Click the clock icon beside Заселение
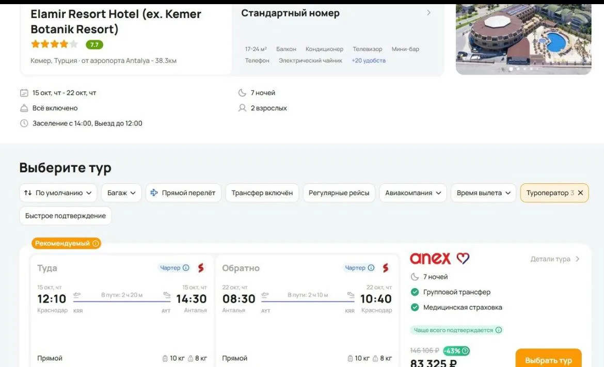The width and height of the screenshot is (604, 367). [x=24, y=123]
